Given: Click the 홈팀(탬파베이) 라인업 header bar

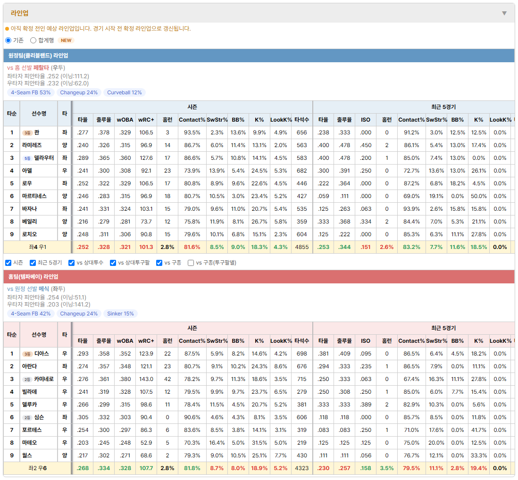Looking at the screenshot, I should (259, 277).
